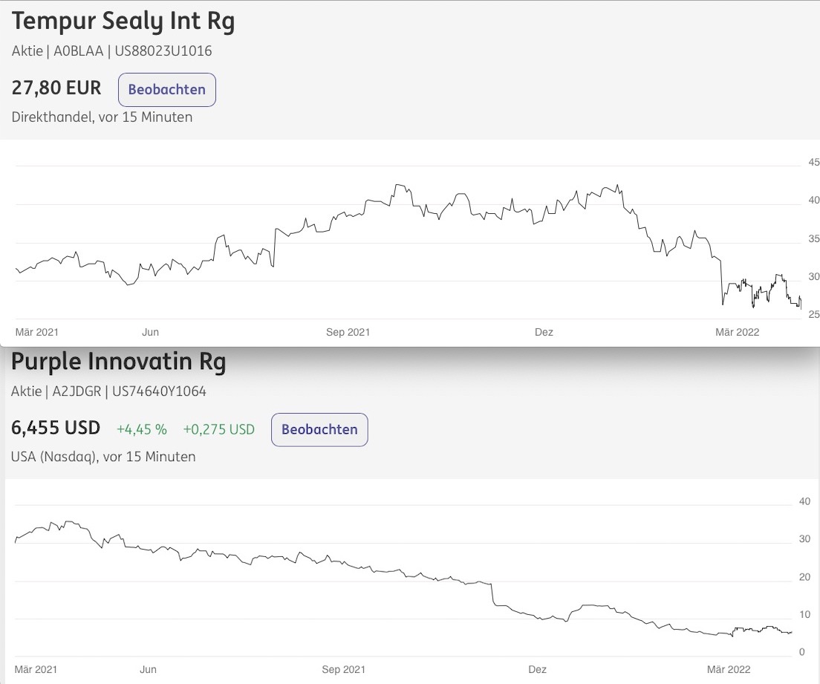The width and height of the screenshot is (820, 684).
Task: Click Jun marker on Purple chart
Action: (x=148, y=669)
